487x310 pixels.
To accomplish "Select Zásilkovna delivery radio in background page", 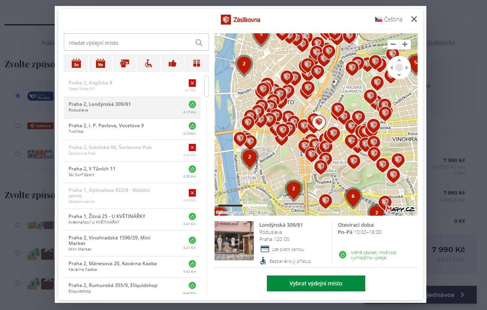I will 17,125.
